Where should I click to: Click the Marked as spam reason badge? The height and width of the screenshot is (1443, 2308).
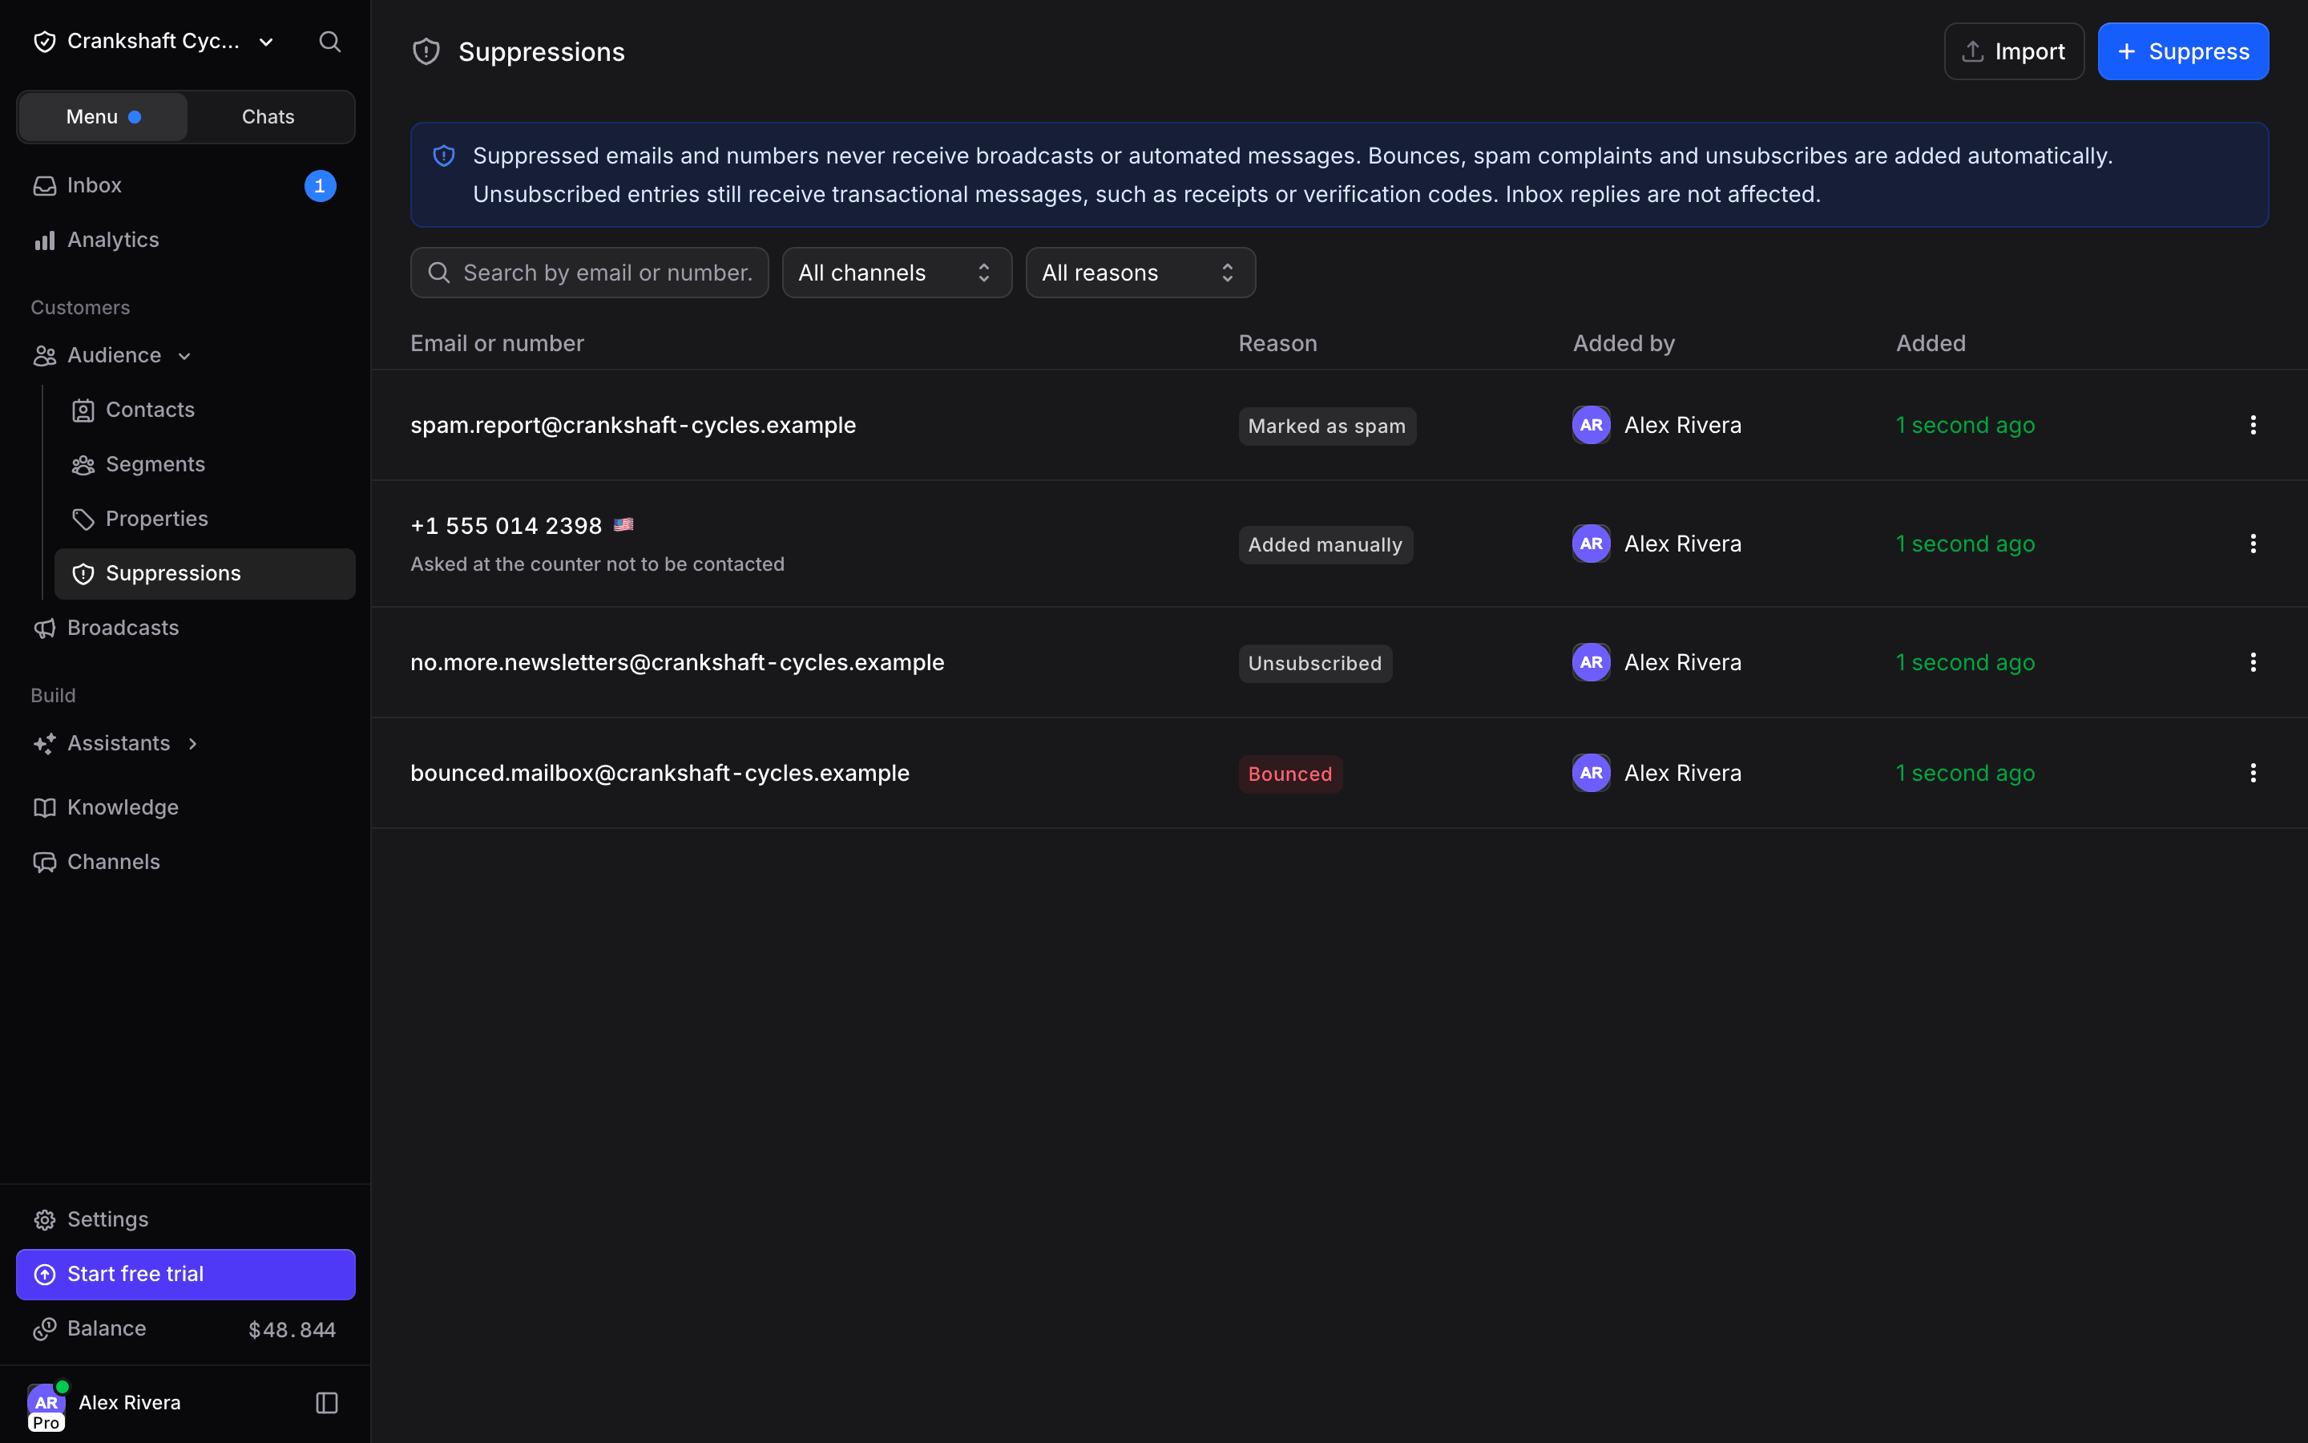coord(1326,426)
